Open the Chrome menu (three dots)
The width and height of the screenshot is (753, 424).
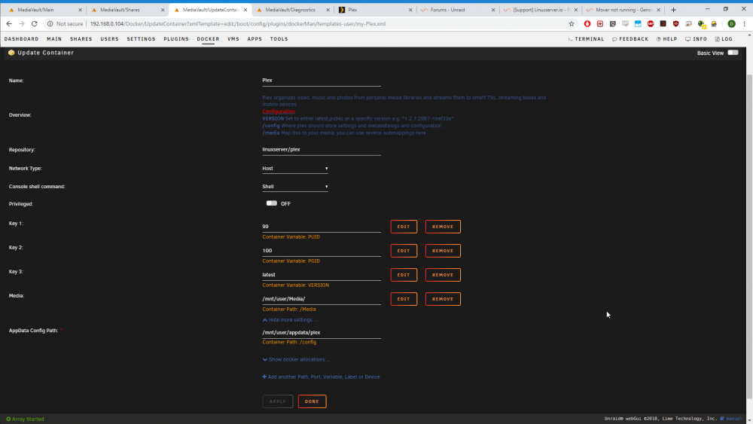pyautogui.click(x=745, y=23)
